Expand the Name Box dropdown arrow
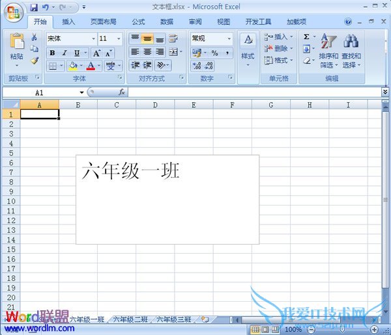Image resolution: width=391 pixels, height=335 pixels. pyautogui.click(x=82, y=92)
